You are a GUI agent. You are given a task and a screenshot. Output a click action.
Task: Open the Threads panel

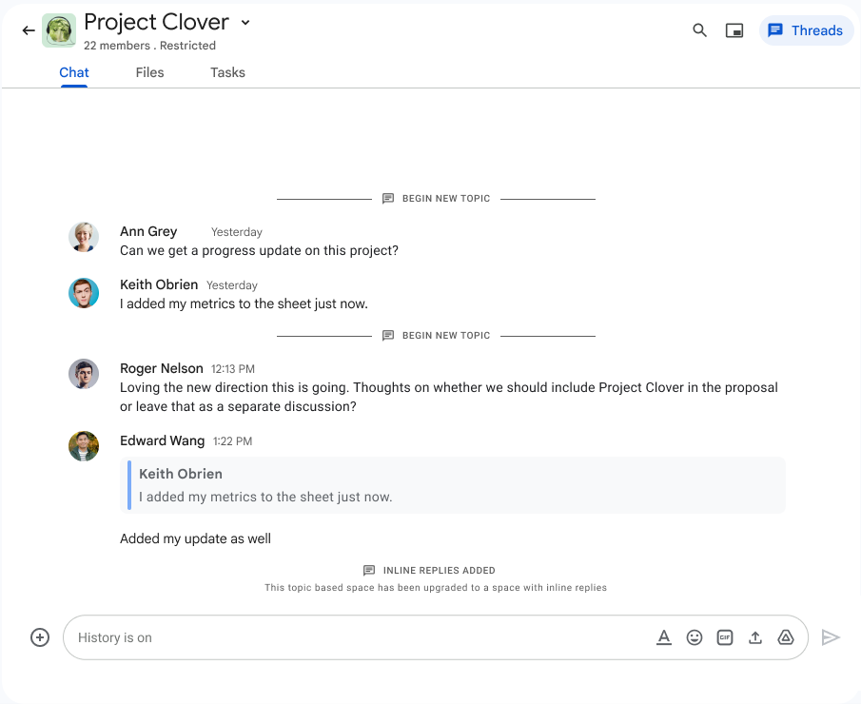click(x=806, y=29)
